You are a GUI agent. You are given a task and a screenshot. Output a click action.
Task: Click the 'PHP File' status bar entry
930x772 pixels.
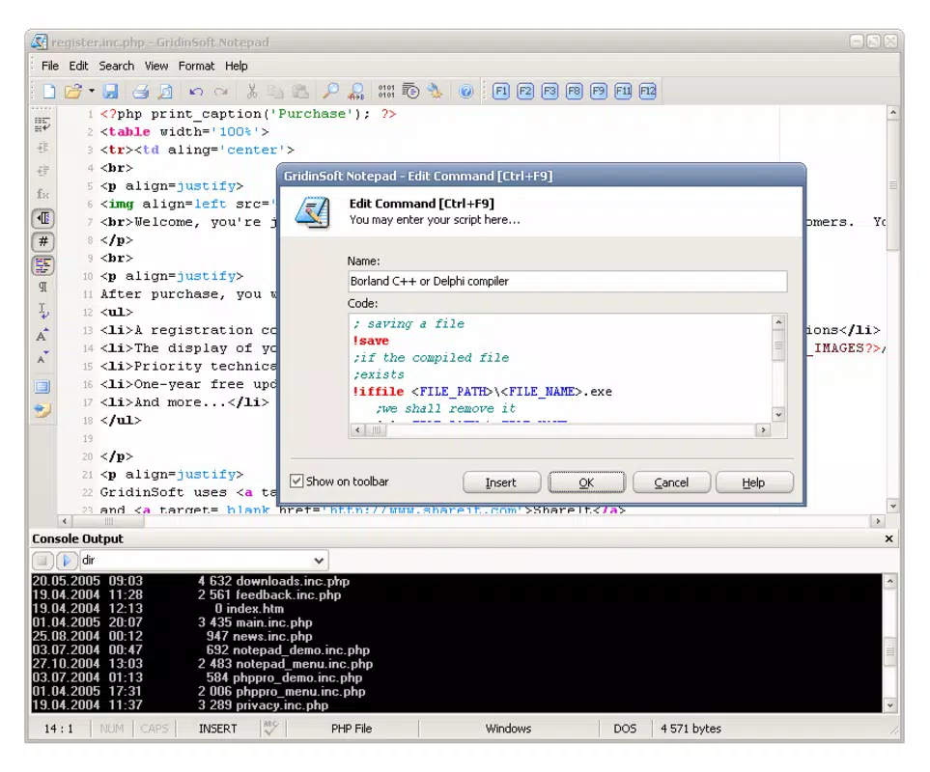[x=352, y=729]
